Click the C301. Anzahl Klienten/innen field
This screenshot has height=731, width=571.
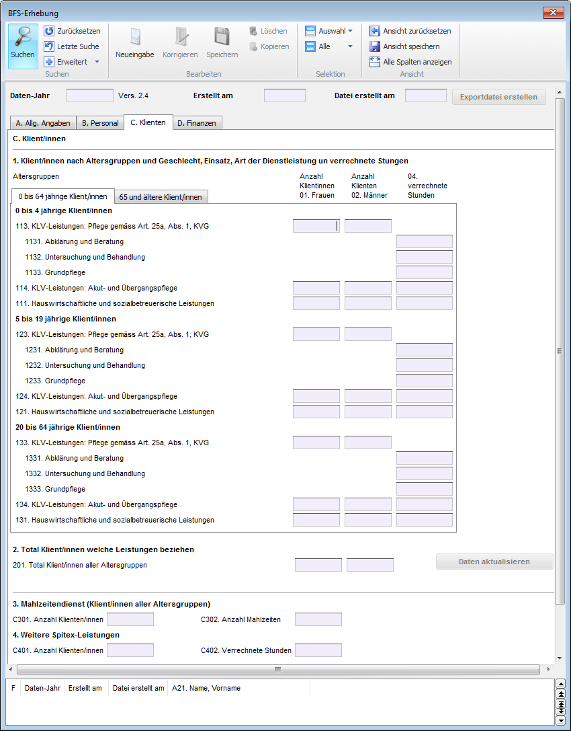point(130,619)
